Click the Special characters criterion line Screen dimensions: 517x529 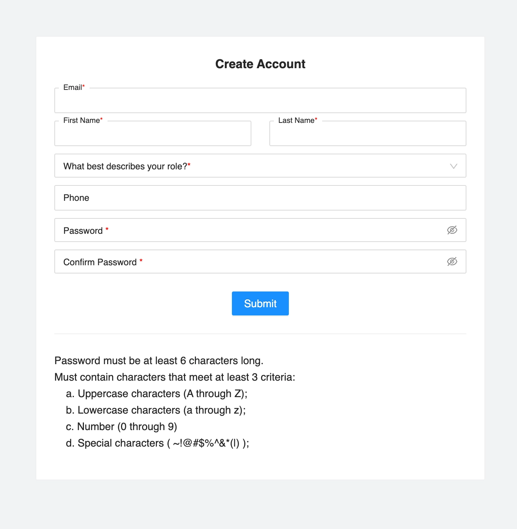pyautogui.click(x=158, y=443)
